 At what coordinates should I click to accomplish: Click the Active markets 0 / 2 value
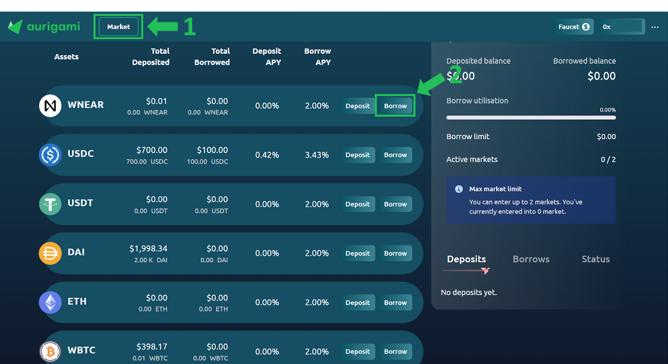click(608, 159)
